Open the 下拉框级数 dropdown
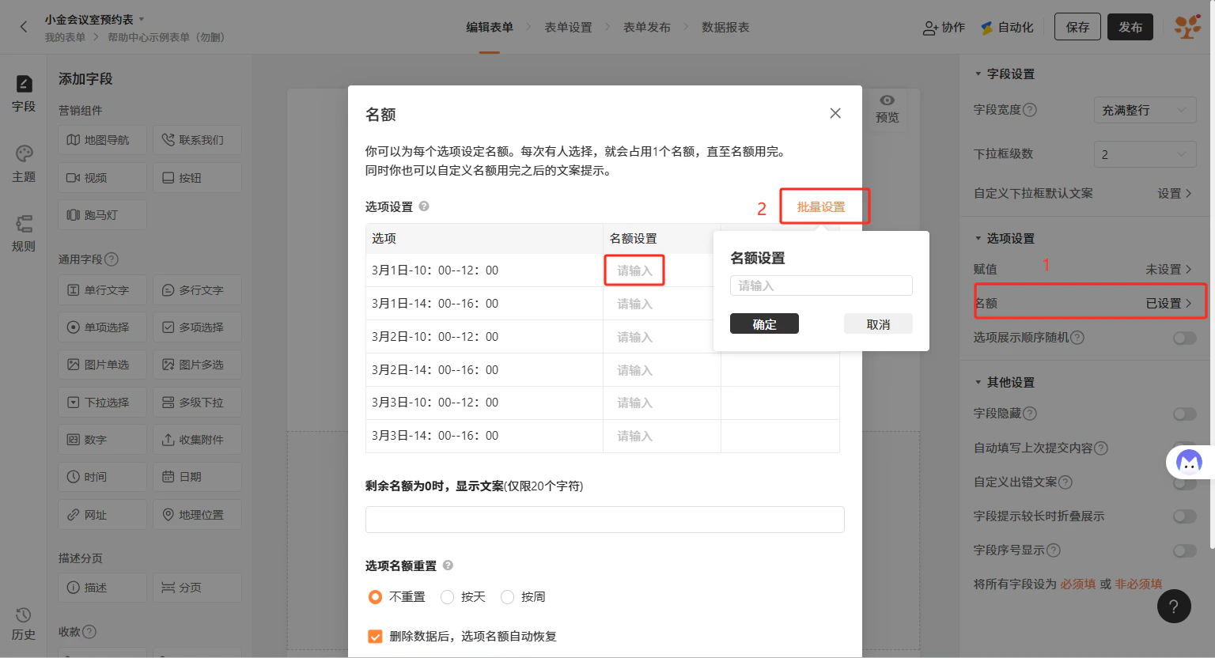 1145,154
